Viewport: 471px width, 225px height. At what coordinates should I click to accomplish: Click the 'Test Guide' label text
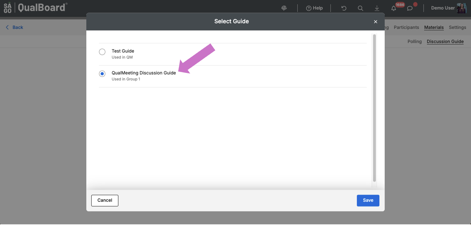123,51
